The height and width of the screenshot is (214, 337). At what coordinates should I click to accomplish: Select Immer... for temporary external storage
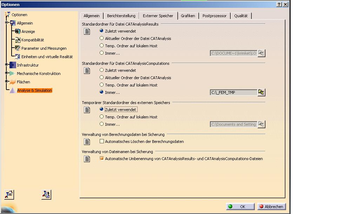(x=102, y=124)
